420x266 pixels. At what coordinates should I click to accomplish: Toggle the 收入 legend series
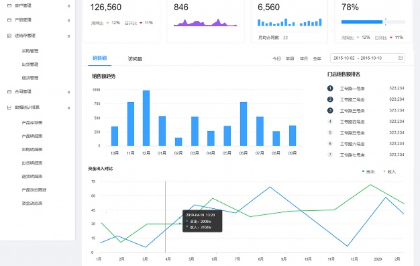[x=389, y=171]
